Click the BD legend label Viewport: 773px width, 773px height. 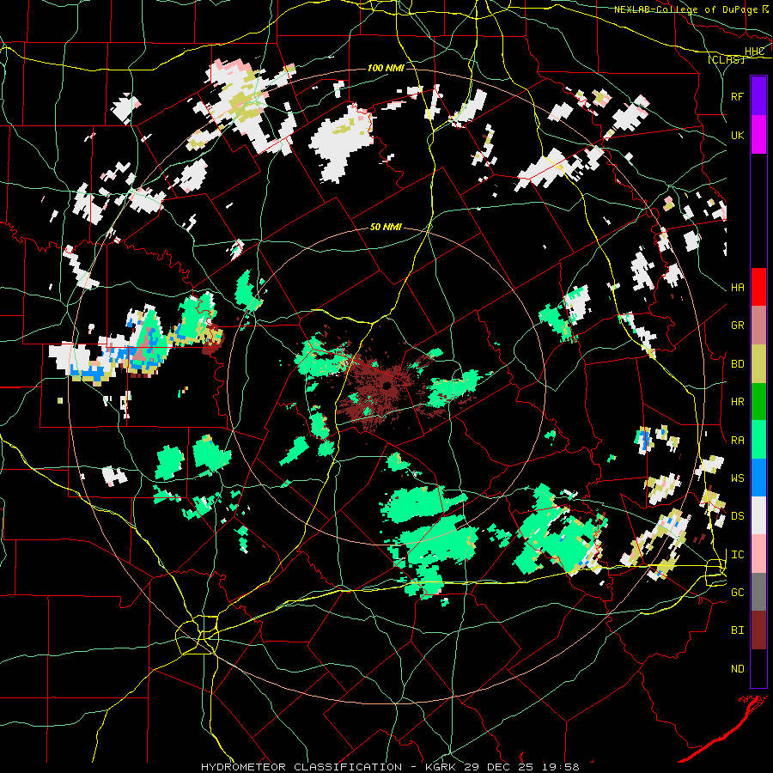tap(737, 364)
